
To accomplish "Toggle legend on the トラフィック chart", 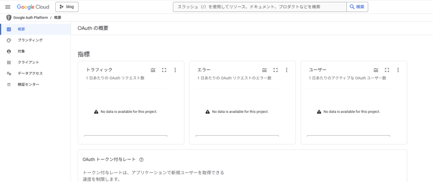I will click(x=153, y=70).
